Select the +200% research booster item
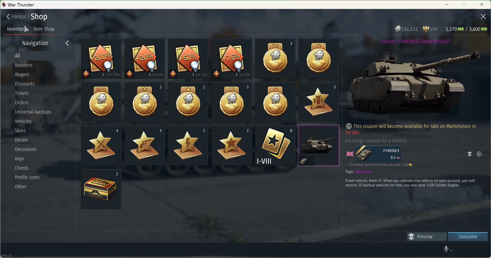The width and height of the screenshot is (491, 258). click(101, 58)
